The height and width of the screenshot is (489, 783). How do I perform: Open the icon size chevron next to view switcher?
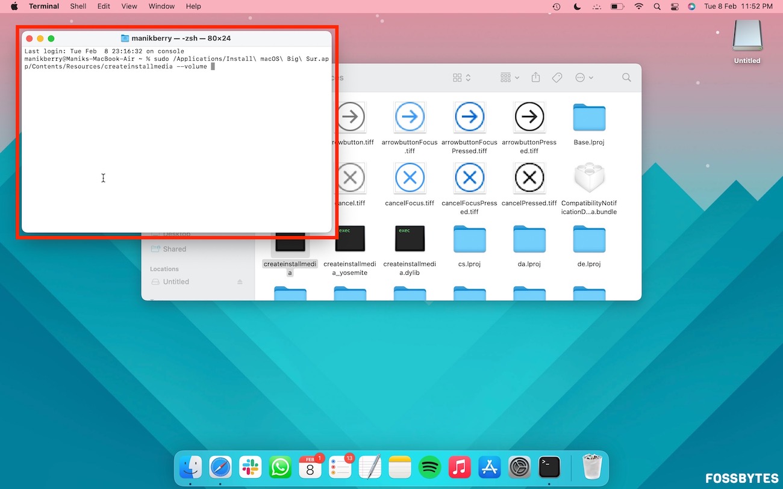coord(467,77)
